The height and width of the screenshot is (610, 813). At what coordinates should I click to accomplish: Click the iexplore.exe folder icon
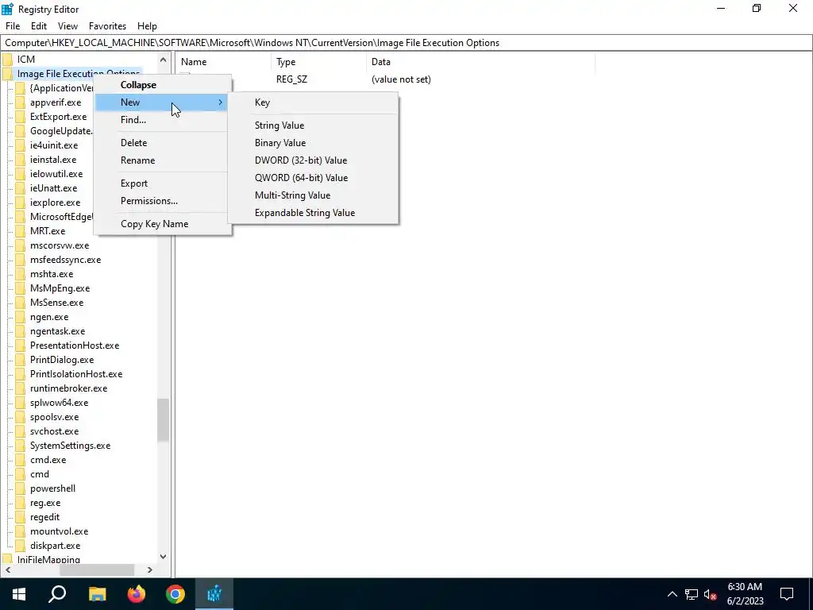pos(20,203)
